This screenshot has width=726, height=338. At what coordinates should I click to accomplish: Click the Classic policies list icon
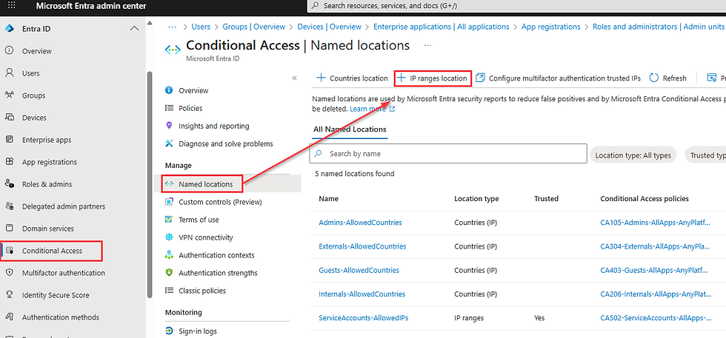click(169, 291)
